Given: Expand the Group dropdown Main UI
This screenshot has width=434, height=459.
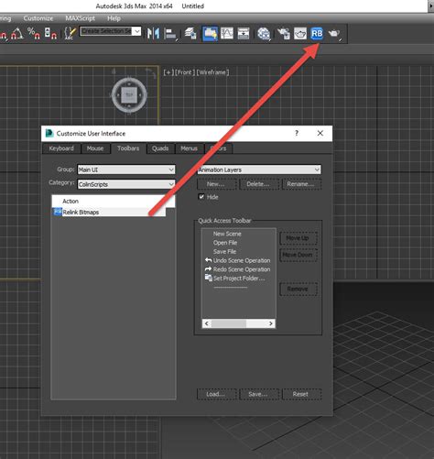Looking at the screenshot, I should tap(126, 169).
